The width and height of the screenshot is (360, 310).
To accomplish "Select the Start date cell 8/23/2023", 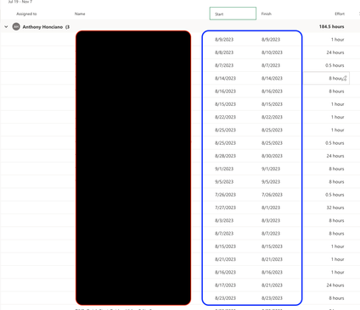I will pyautogui.click(x=225, y=298).
